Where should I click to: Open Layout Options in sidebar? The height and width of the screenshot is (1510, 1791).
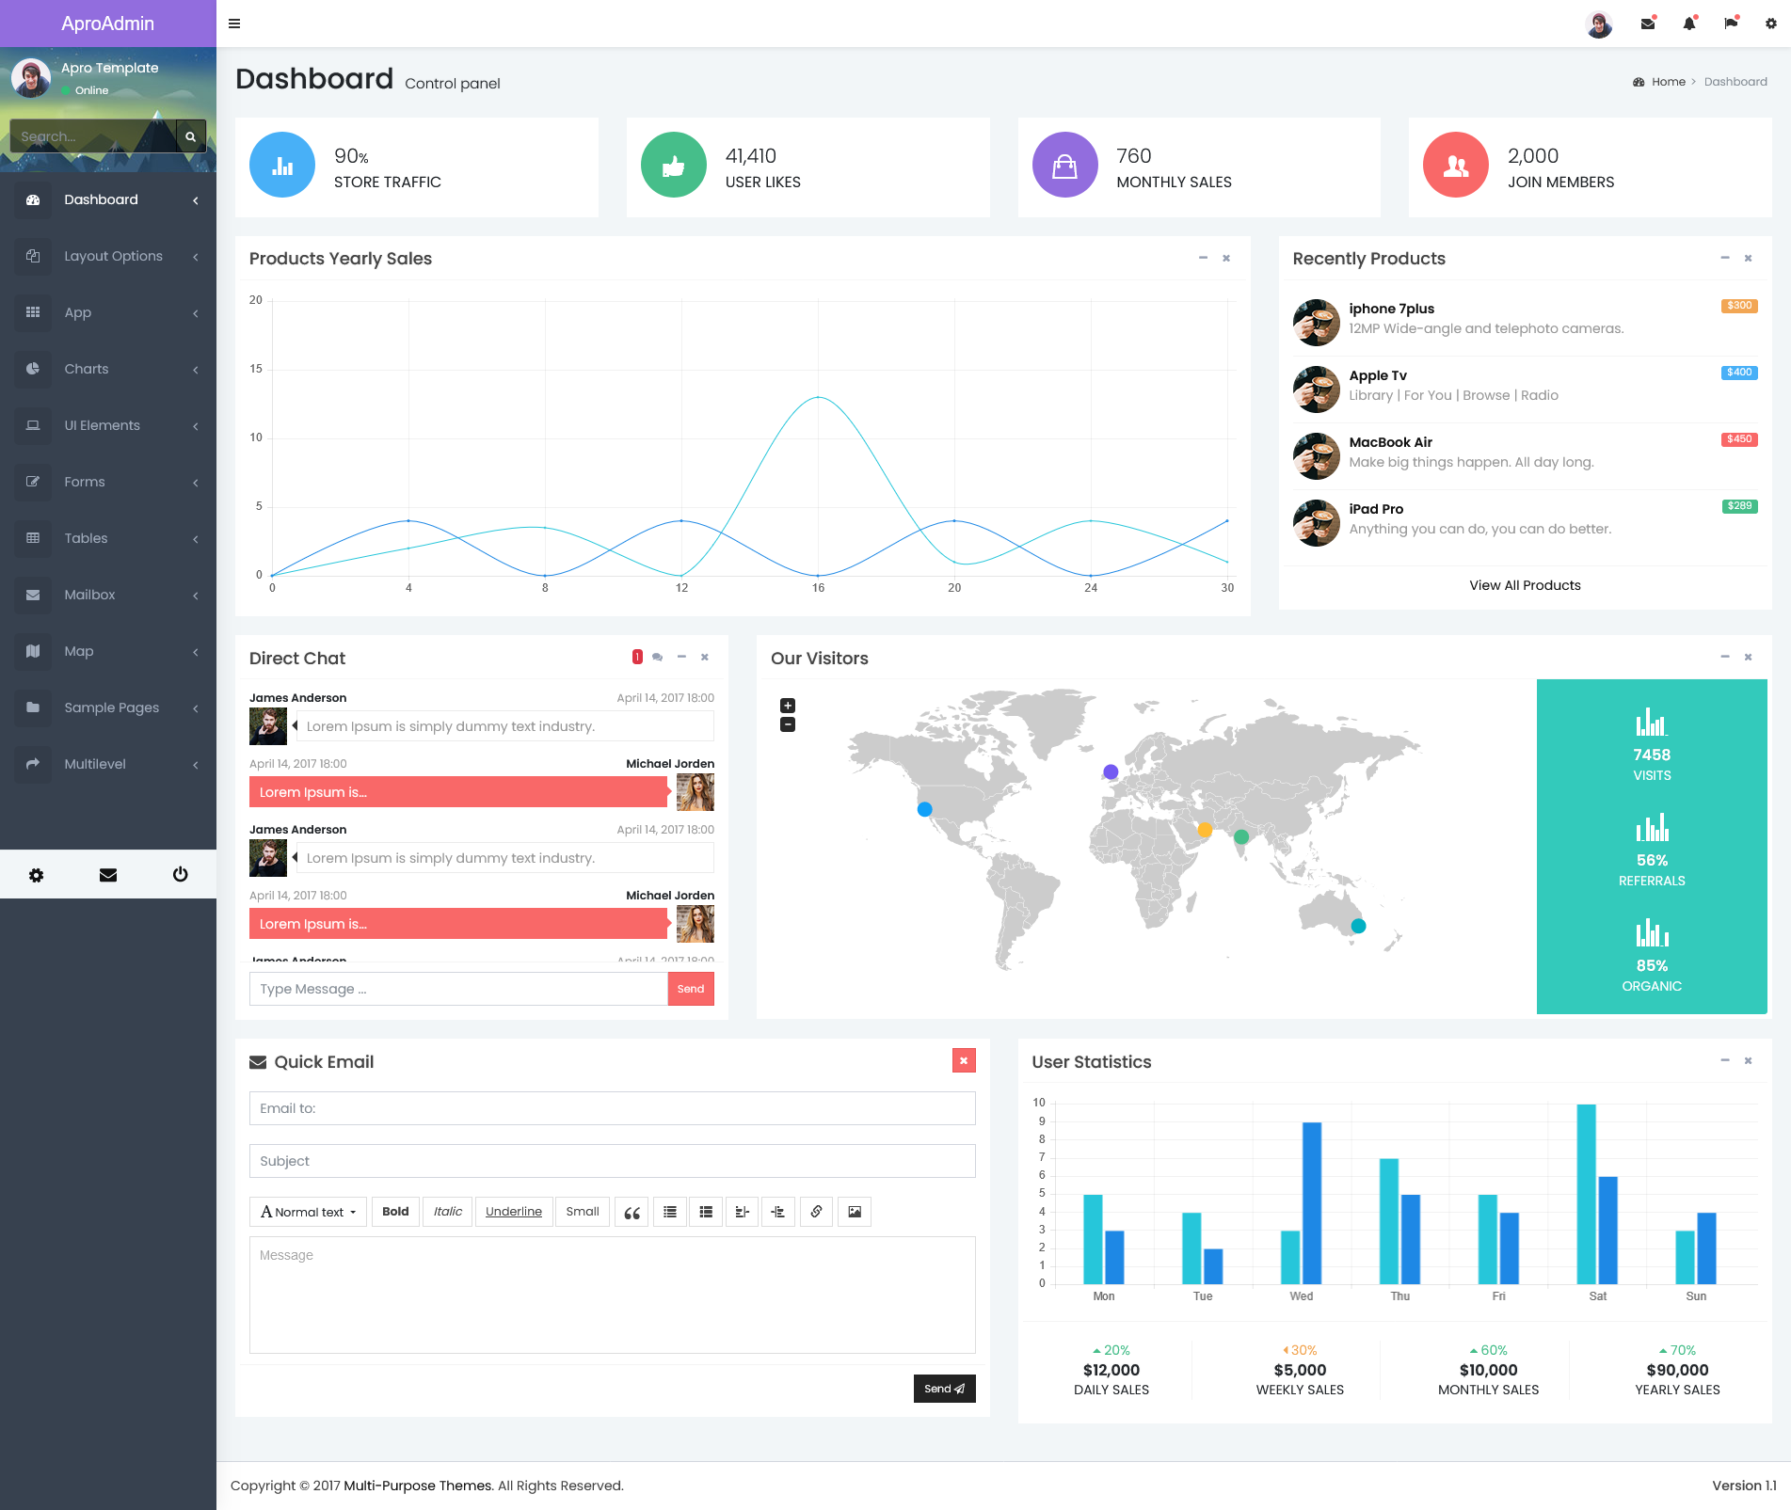[x=108, y=256]
